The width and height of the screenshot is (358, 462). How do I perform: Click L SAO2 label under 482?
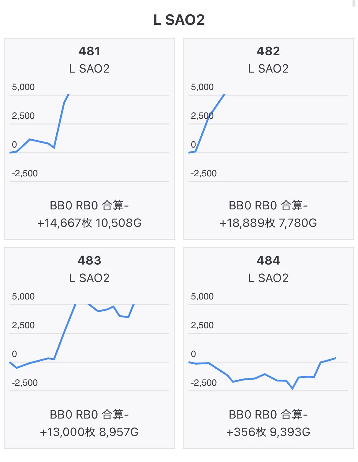coord(268,69)
